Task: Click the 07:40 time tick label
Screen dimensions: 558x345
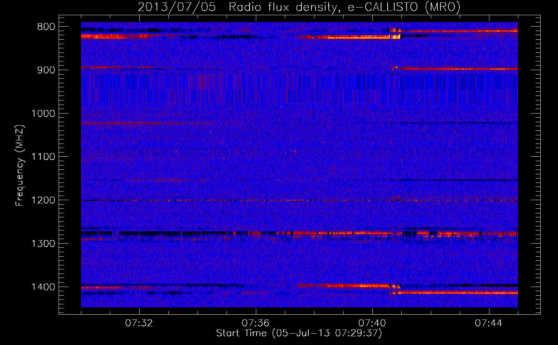Action: (372, 323)
